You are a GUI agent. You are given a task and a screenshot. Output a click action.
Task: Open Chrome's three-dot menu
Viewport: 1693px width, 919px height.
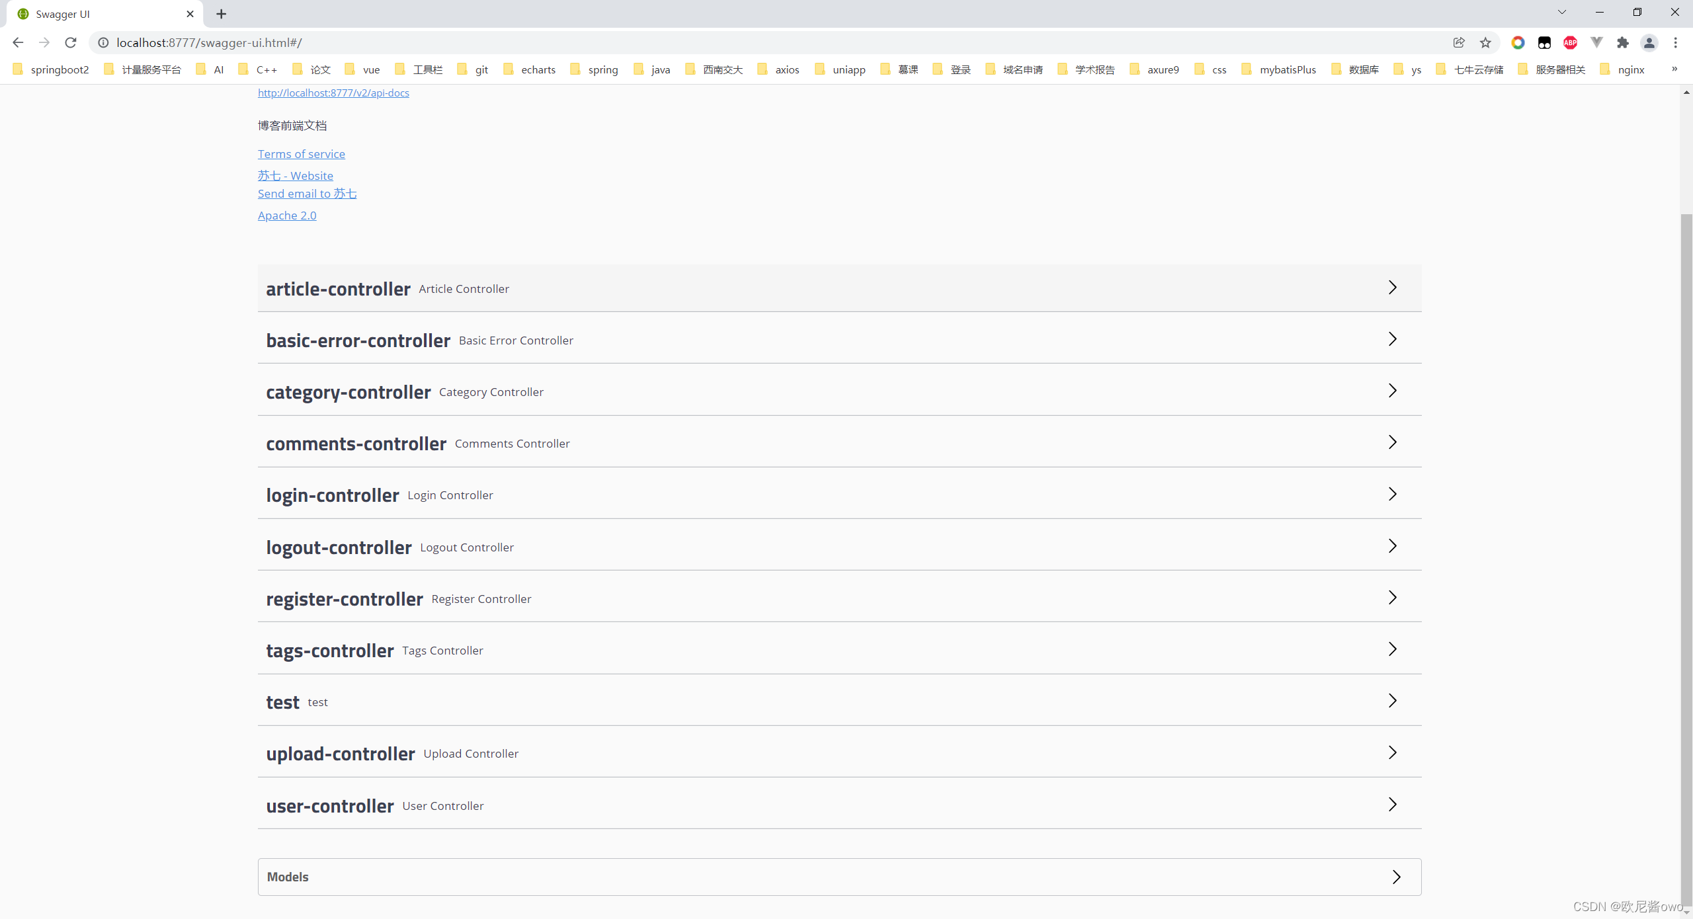coord(1677,42)
